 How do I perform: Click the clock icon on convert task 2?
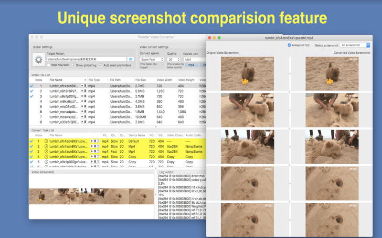tap(46, 147)
